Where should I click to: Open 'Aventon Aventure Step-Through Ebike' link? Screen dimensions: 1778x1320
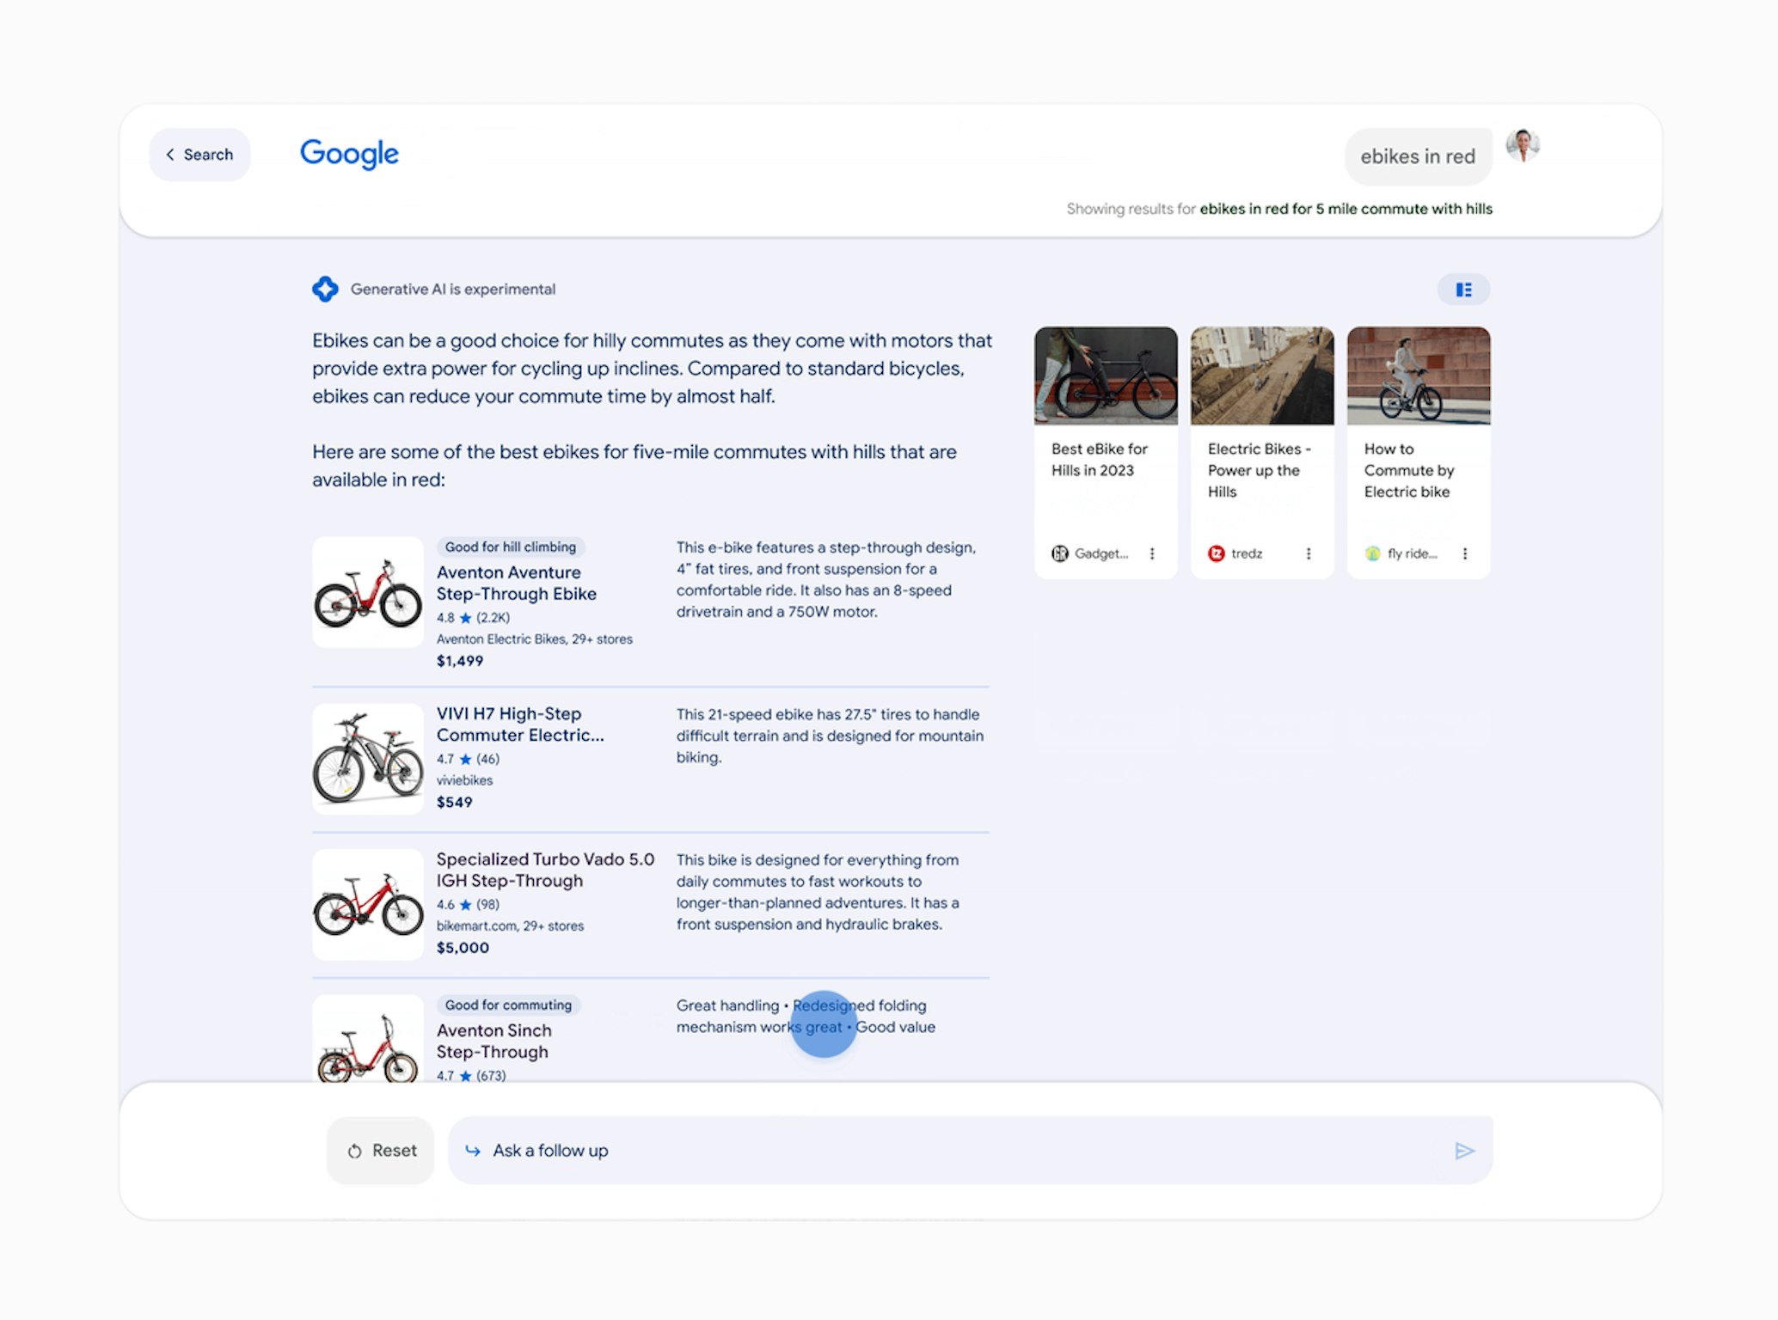click(517, 583)
